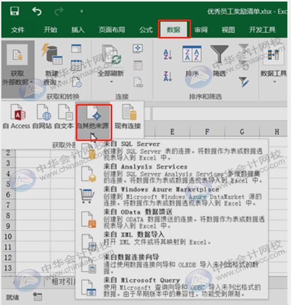Click the 现有连接 button
The height and width of the screenshot is (305, 291).
(x=128, y=116)
